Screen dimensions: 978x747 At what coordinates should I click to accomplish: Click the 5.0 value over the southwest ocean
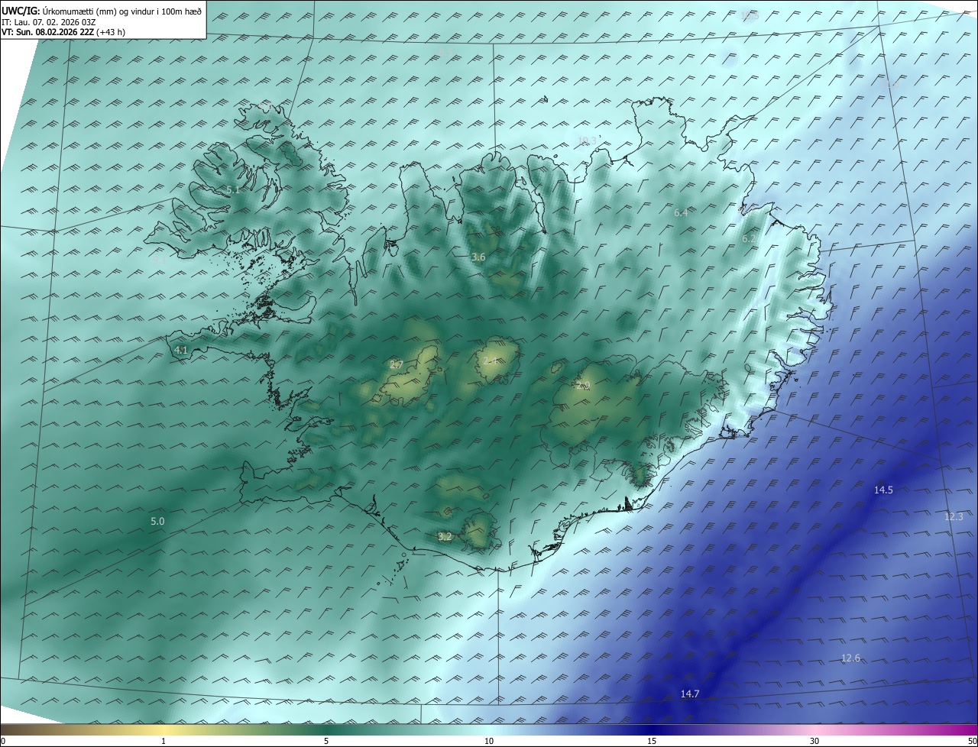(157, 522)
